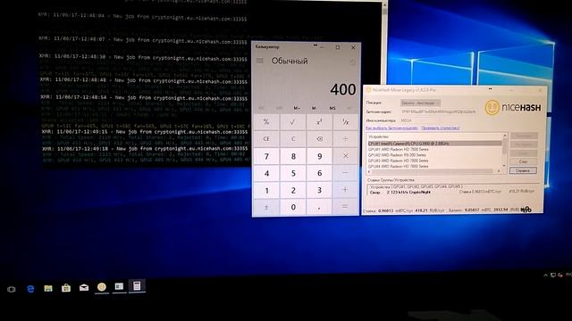The width and height of the screenshot is (572, 321).
Task: Click digit 1 on the calculator
Action: click(x=266, y=190)
